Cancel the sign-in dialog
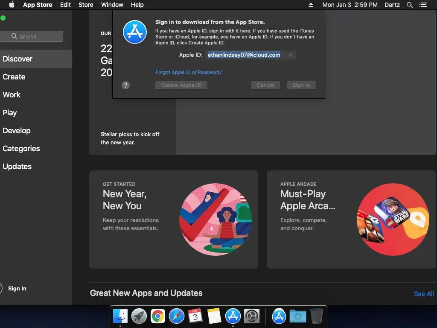437x328 pixels. click(265, 85)
